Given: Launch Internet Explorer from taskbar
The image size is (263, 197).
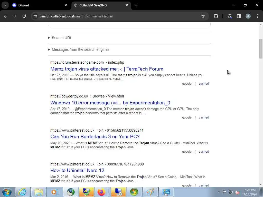Looking at the screenshot, I should (22, 192).
